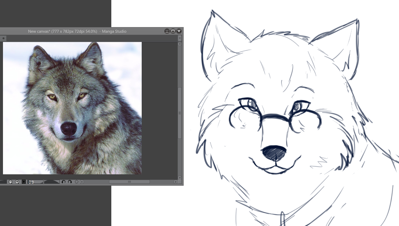Click the vertical scrollbar thumb
The width and height of the screenshot is (399, 226).
pyautogui.click(x=180, y=113)
